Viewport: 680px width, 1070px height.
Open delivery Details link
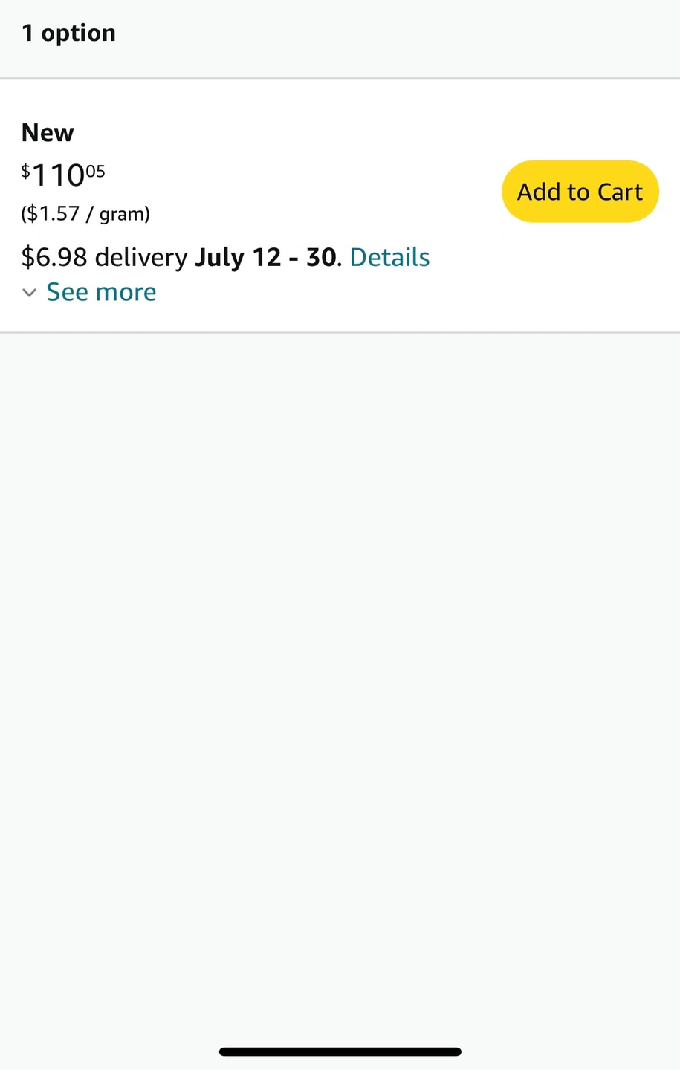(x=389, y=257)
